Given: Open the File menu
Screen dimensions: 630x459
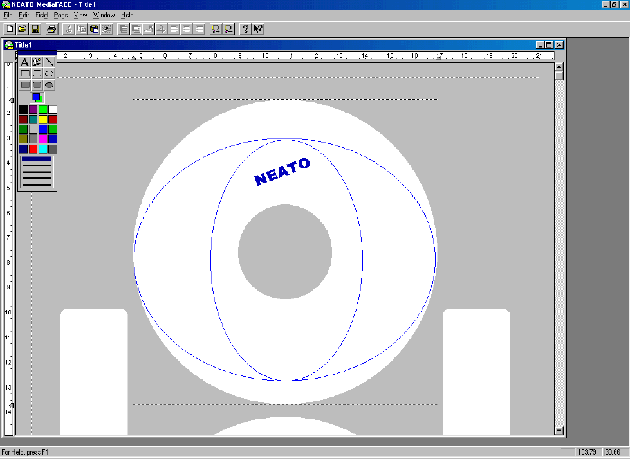Looking at the screenshot, I should pos(8,15).
